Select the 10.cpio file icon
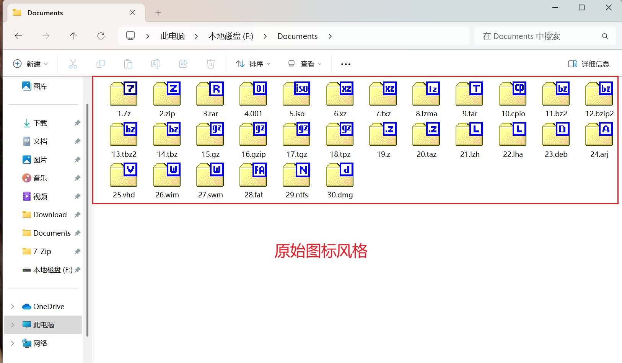 click(513, 94)
